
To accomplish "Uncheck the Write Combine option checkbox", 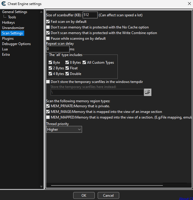I will 48,33.
